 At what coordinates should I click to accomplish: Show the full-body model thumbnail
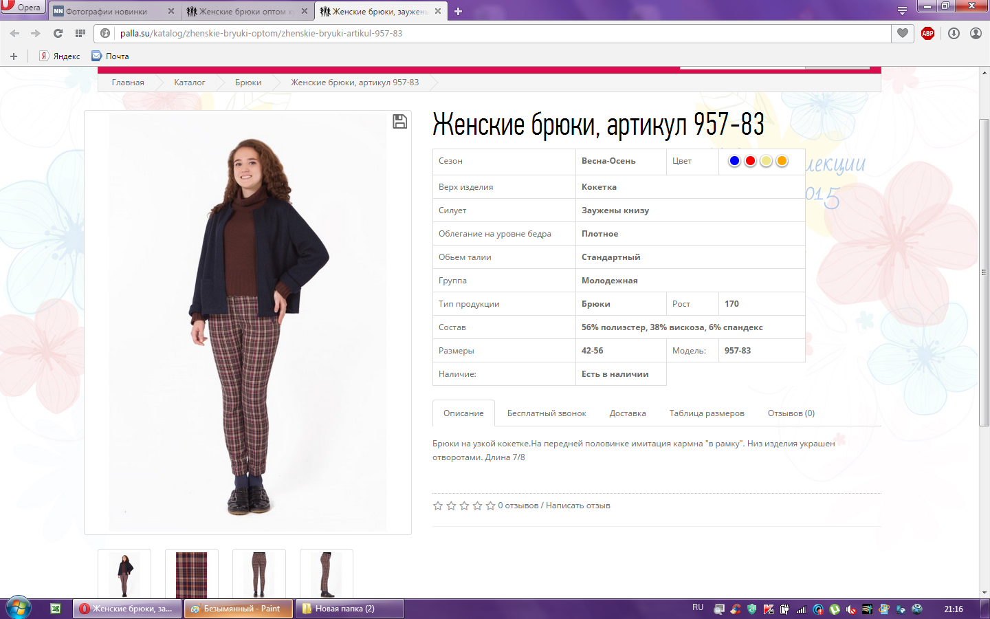tap(124, 574)
